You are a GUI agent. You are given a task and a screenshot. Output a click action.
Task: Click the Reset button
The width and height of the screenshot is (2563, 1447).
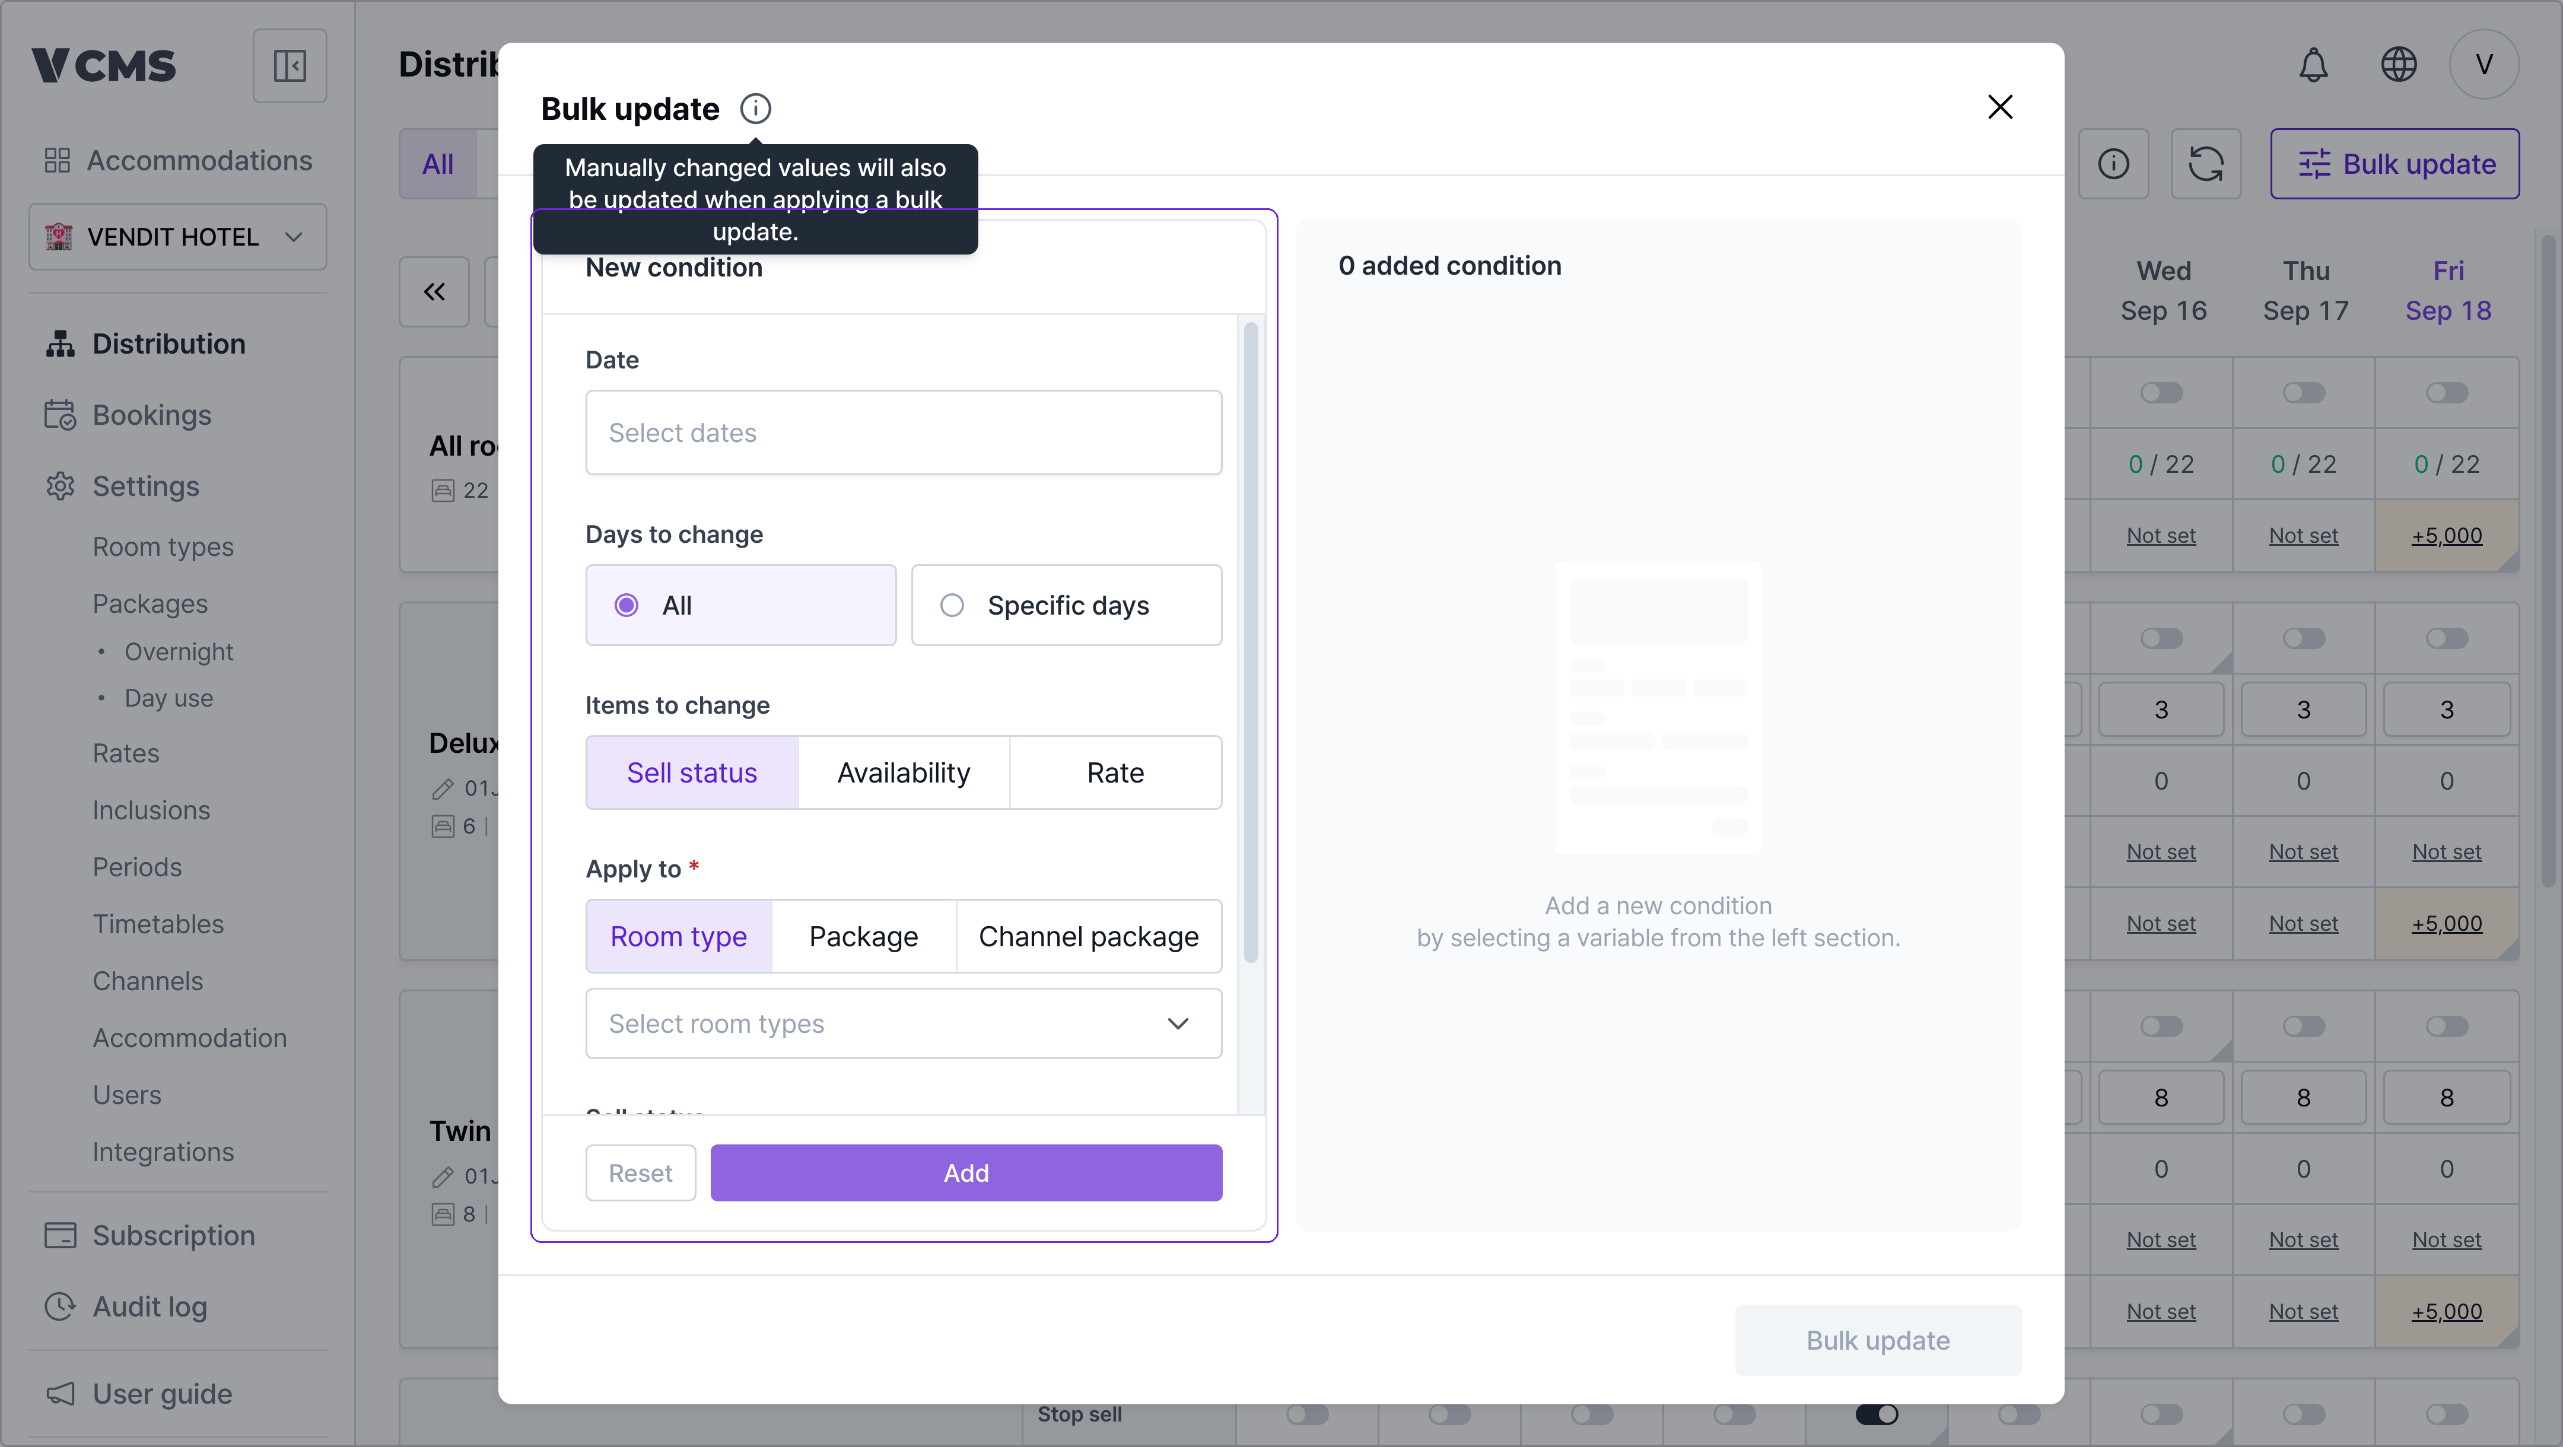click(x=641, y=1173)
